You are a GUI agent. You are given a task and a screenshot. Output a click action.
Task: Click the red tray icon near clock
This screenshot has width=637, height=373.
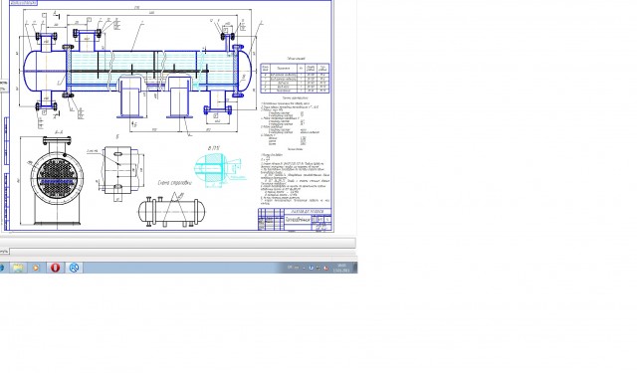(x=326, y=268)
